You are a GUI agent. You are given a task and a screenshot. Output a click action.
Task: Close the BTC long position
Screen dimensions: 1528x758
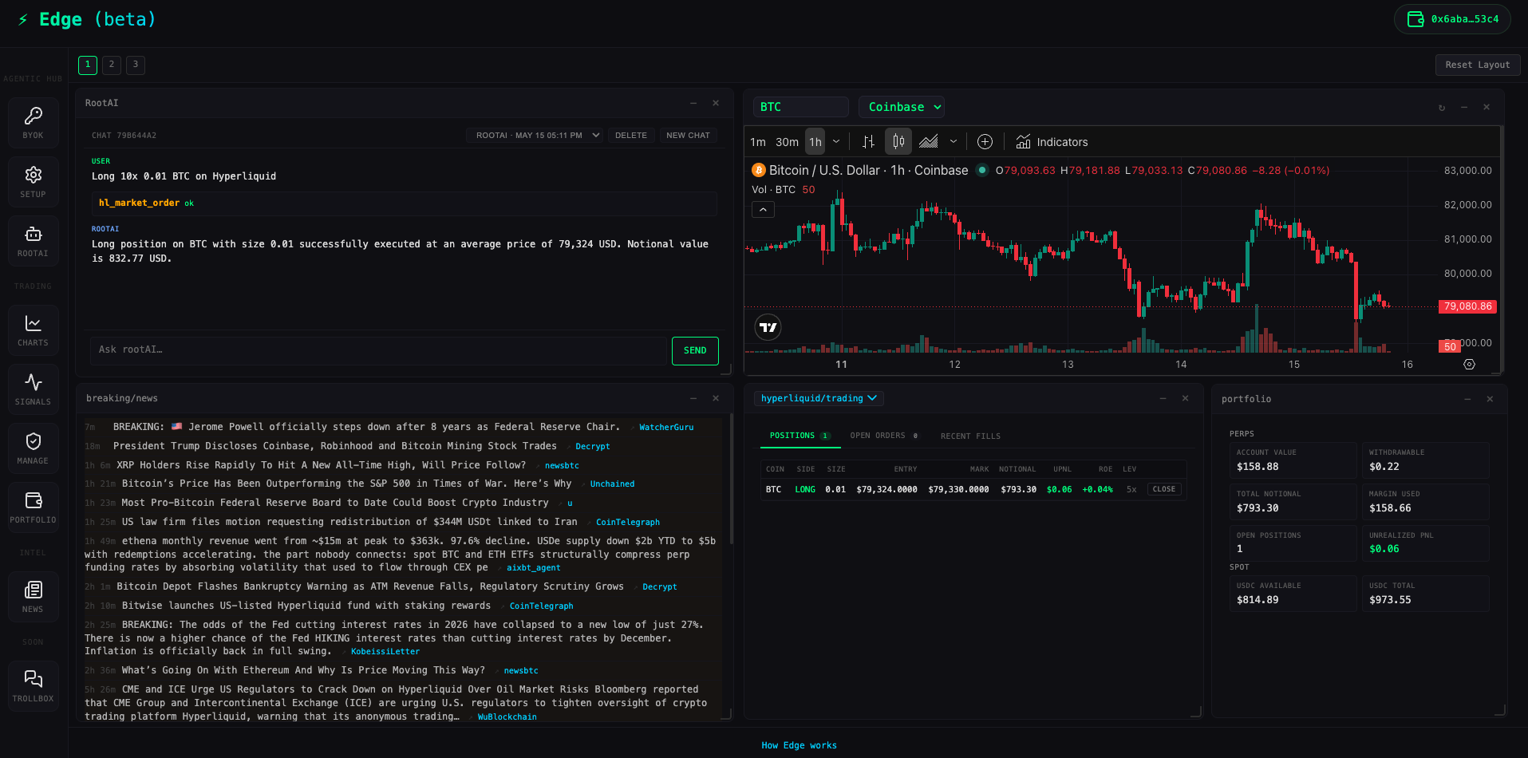pyautogui.click(x=1164, y=489)
